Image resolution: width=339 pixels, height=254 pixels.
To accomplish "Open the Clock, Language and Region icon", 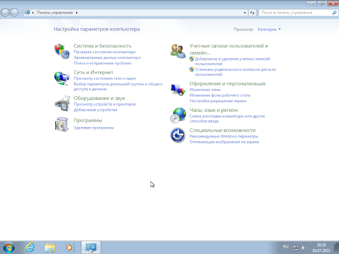I will pyautogui.click(x=178, y=115).
